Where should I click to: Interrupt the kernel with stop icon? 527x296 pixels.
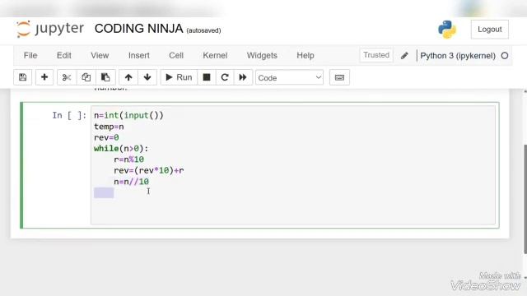coord(207,77)
